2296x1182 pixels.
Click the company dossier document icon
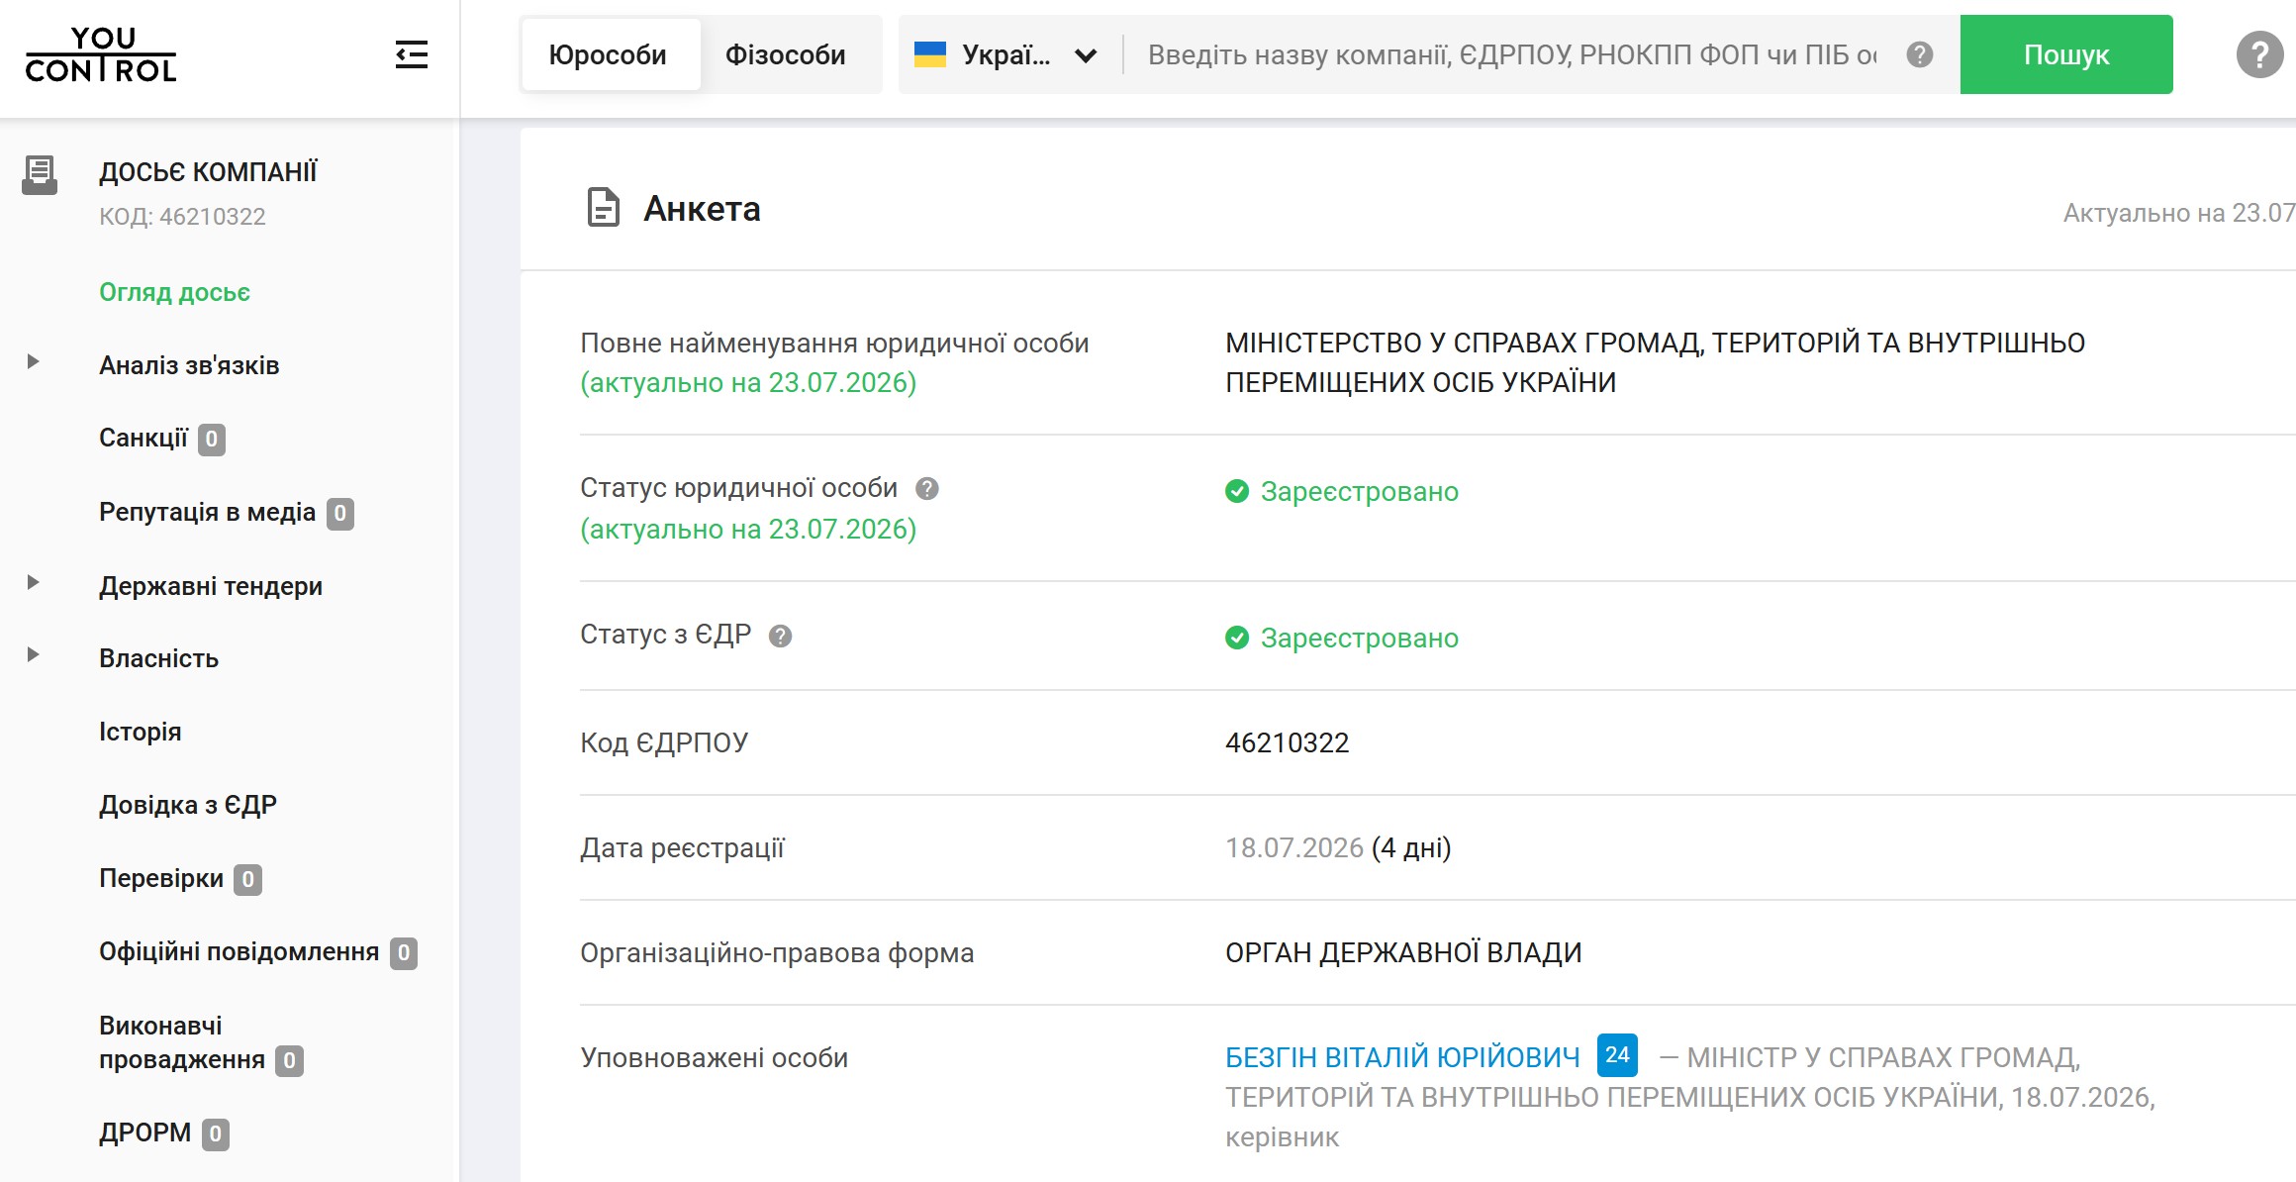point(40,175)
